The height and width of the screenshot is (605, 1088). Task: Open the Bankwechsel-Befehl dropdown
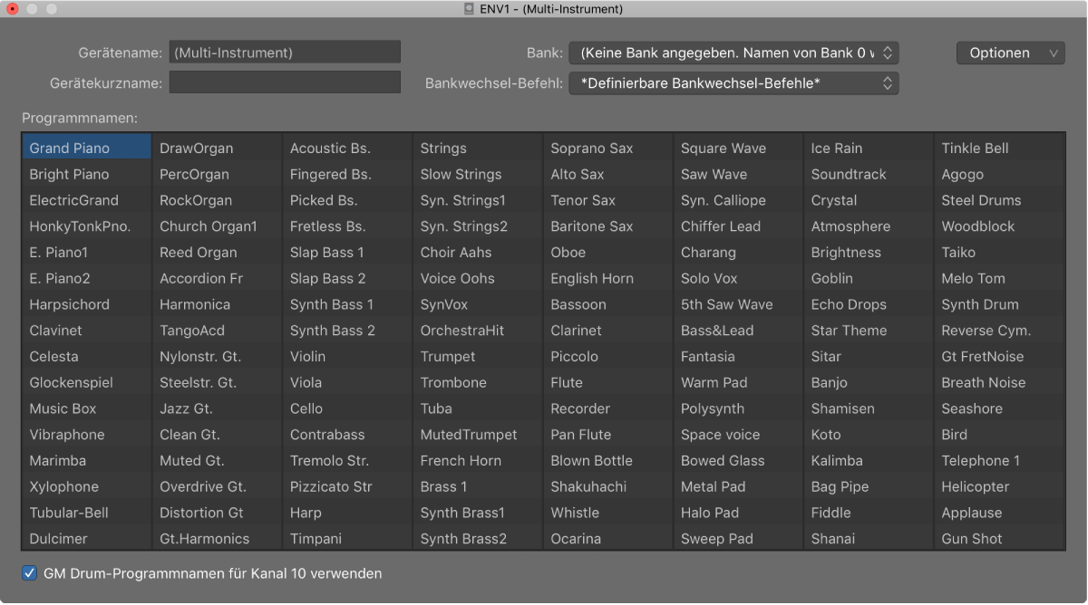733,83
